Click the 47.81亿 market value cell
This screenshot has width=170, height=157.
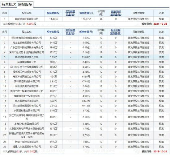pyautogui.click(x=86, y=82)
